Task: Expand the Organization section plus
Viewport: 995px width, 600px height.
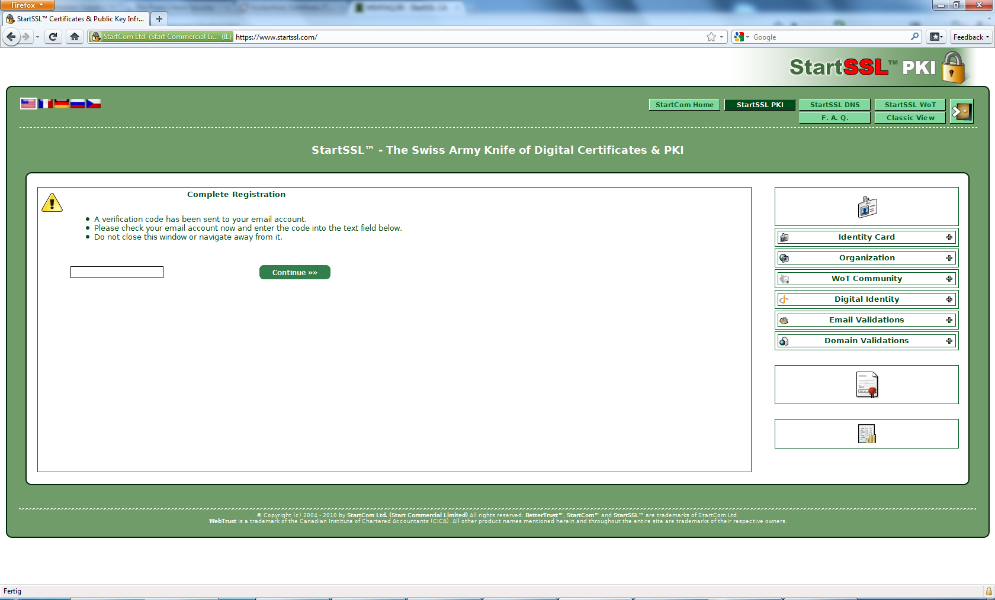Action: (949, 258)
